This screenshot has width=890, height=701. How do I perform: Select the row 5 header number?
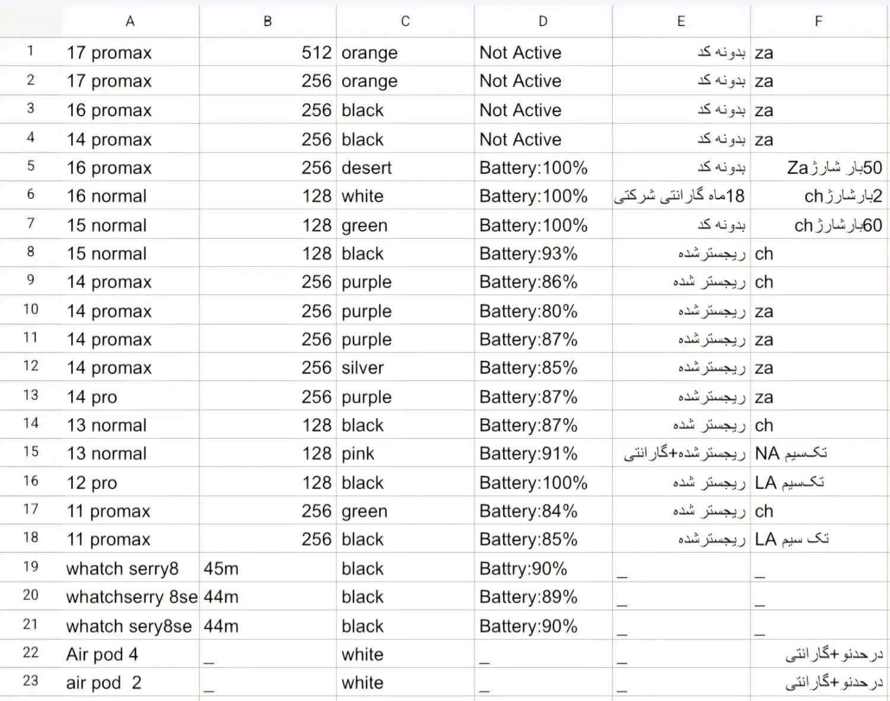pos(31,166)
